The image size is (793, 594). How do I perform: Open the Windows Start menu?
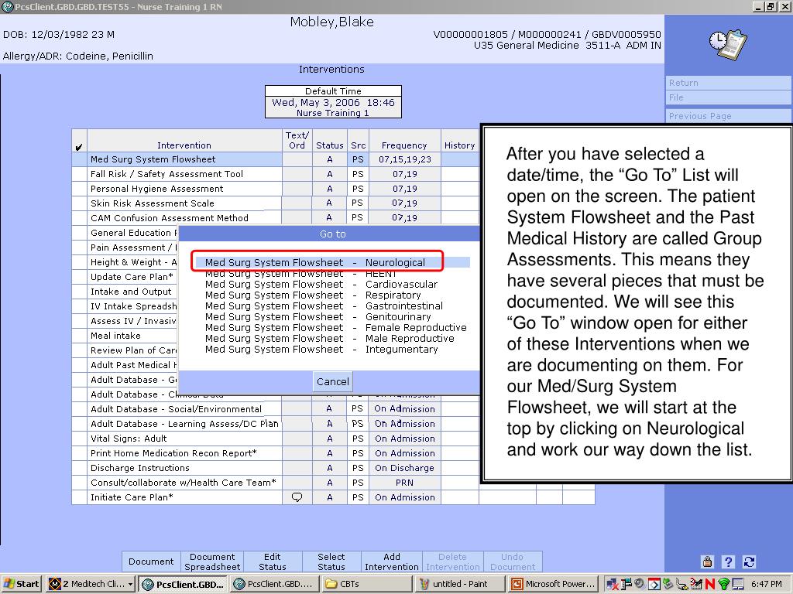(x=21, y=584)
